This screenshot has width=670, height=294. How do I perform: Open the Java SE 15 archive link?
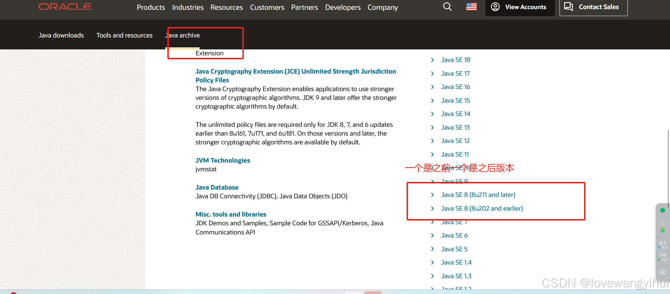click(x=455, y=101)
